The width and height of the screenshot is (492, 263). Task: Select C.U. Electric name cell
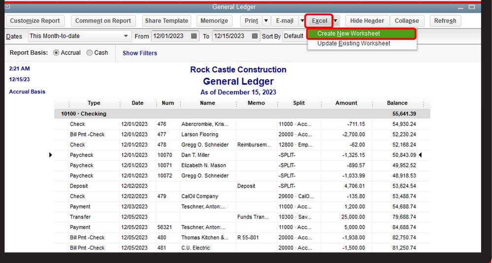[x=196, y=248]
